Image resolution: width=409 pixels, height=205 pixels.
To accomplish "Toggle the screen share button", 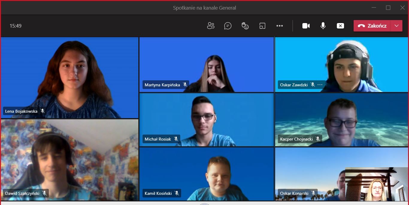I will (340, 26).
